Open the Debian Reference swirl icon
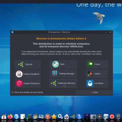This screenshot has height=122, width=122. (19, 83)
